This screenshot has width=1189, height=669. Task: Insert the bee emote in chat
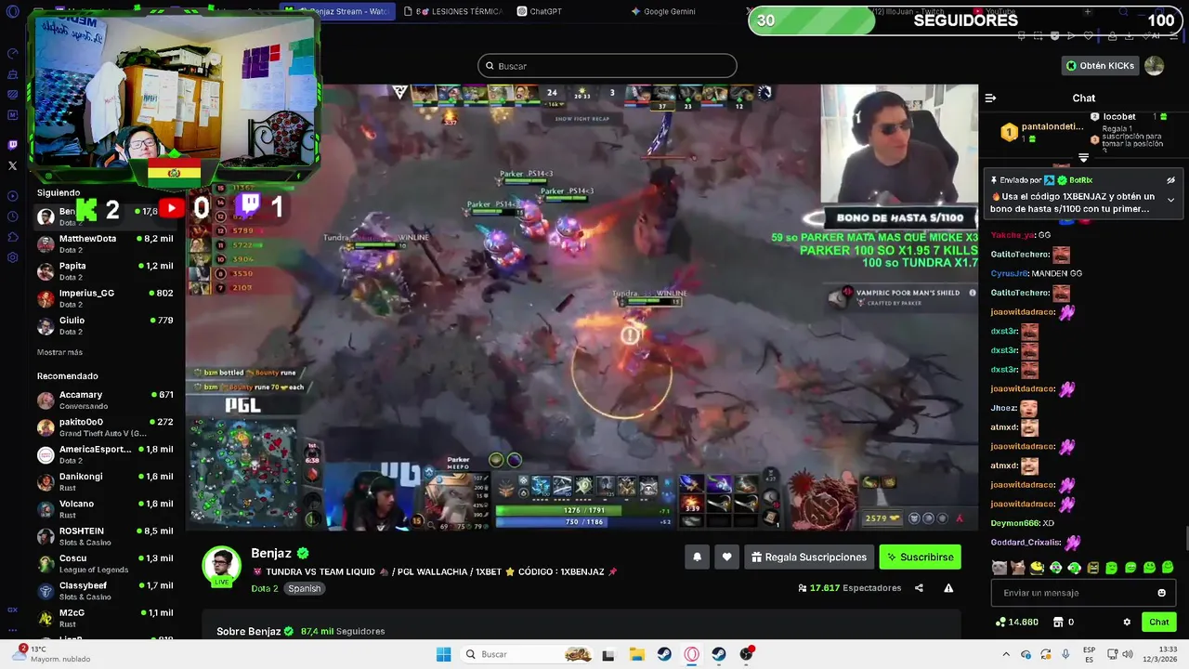tap(1037, 567)
